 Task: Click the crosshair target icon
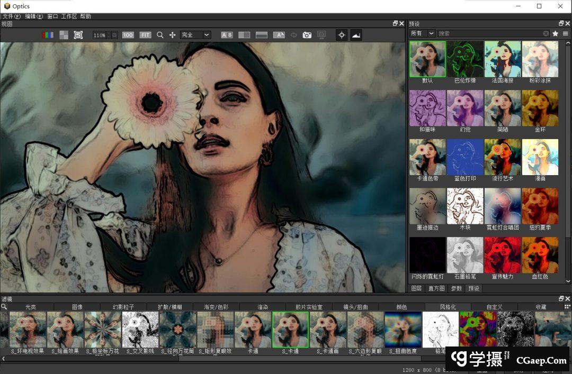pyautogui.click(x=342, y=35)
